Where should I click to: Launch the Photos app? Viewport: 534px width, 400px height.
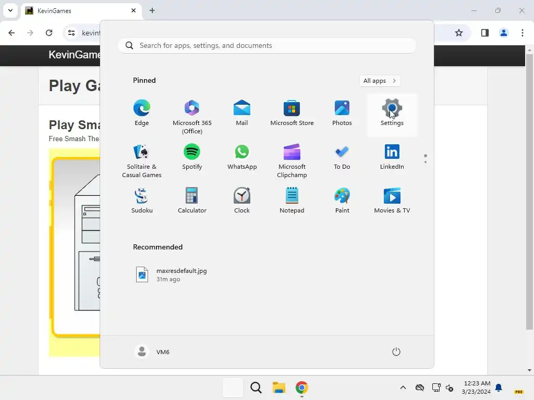[342, 113]
